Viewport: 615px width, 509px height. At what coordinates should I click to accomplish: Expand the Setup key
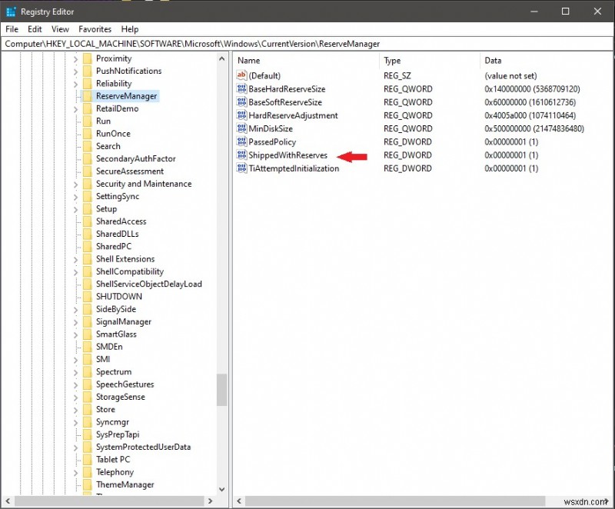(74, 208)
